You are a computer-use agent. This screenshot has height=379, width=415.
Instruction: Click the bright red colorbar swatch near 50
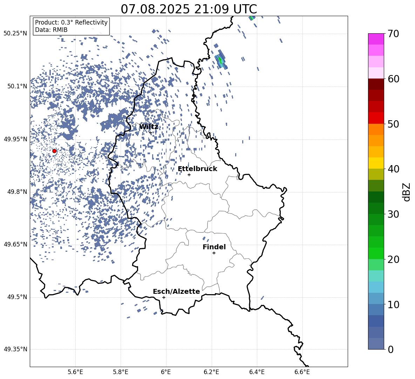[x=376, y=118]
